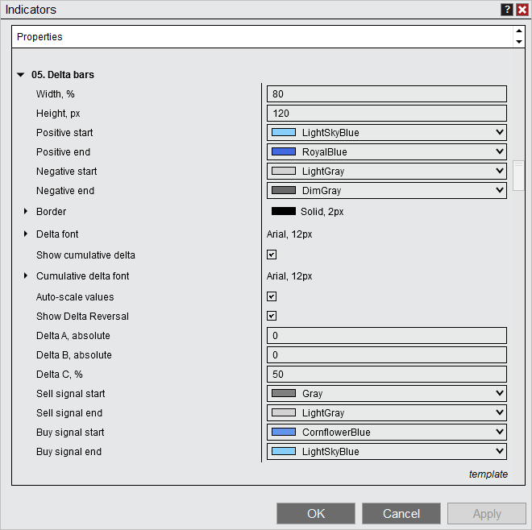Screen dimensions: 532x530
Task: Close the Indicators dialog window
Action: point(522,10)
